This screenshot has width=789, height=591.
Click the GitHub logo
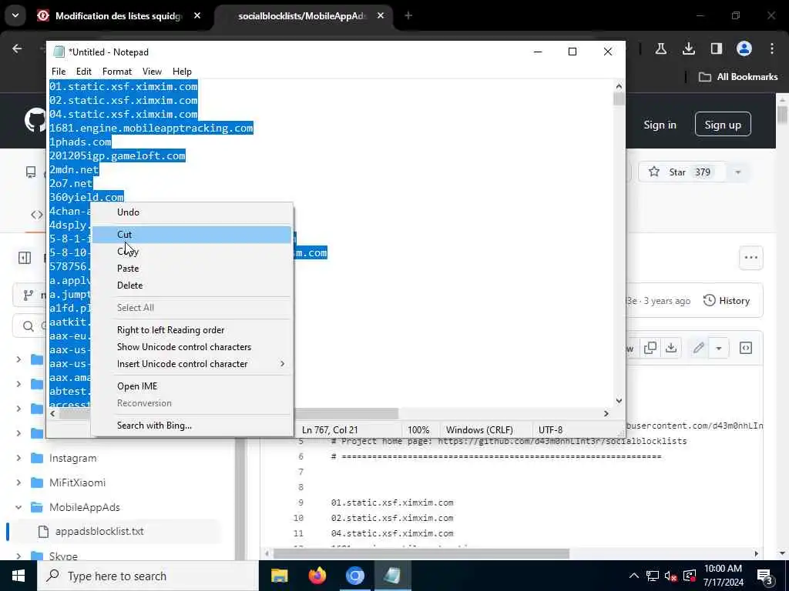[x=35, y=121]
